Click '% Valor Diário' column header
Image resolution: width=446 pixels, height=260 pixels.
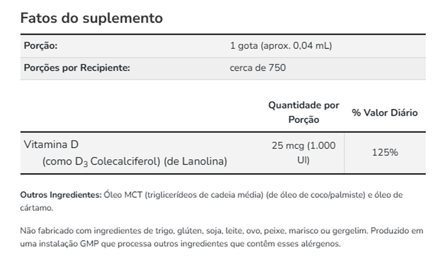pyautogui.click(x=384, y=112)
